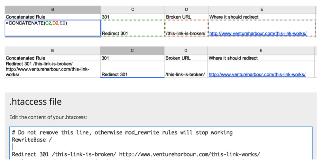Open venture harbour link in lower sheet
This screenshot has height=166, width=323.
257,74
